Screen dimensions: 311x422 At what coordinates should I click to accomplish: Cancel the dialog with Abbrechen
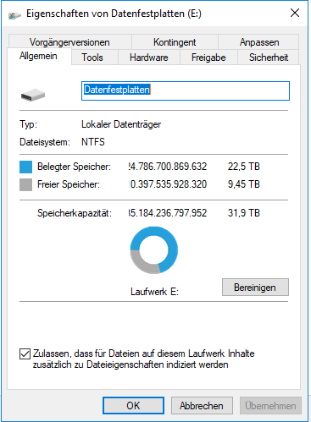(x=202, y=406)
